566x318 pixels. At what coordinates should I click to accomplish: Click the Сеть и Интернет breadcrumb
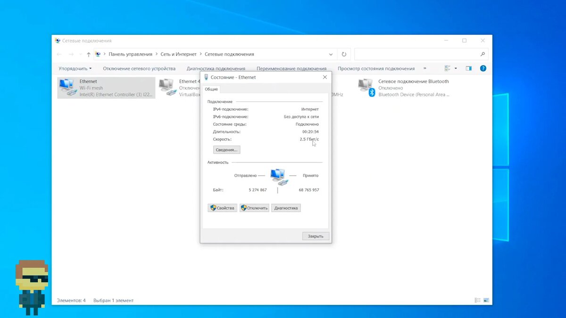[x=178, y=54]
